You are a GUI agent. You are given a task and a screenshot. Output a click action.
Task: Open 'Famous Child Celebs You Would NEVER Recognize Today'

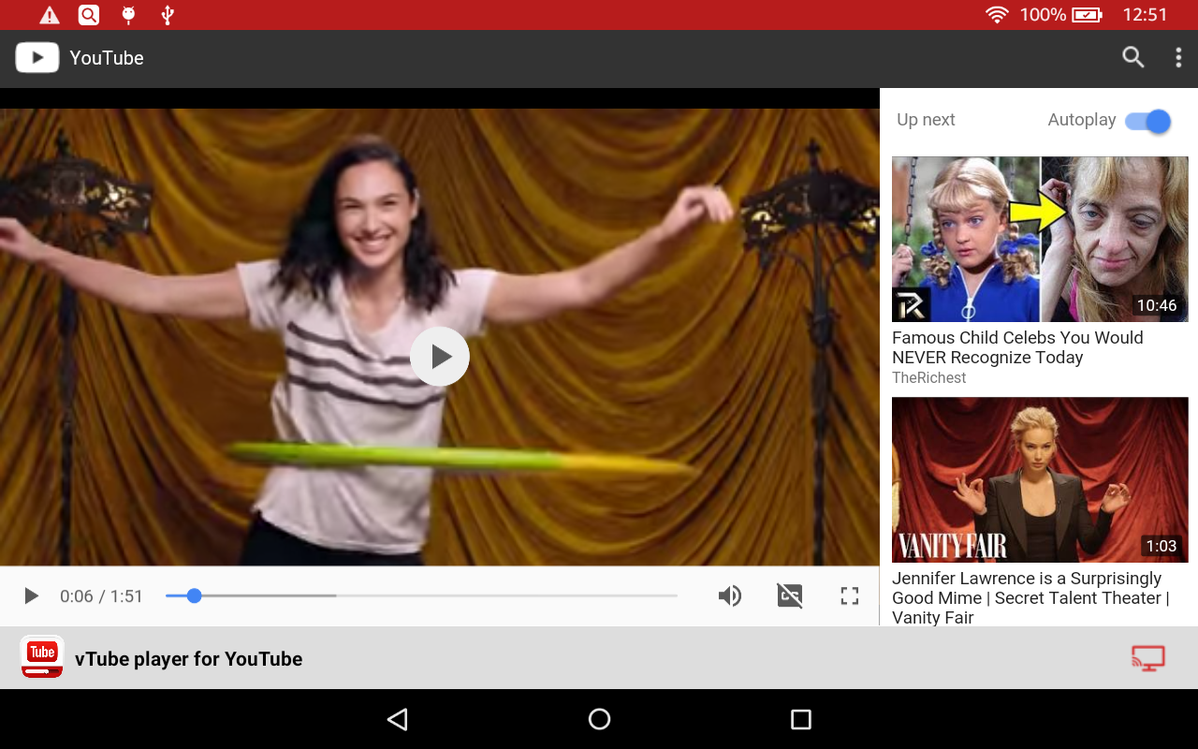pyautogui.click(x=1039, y=240)
